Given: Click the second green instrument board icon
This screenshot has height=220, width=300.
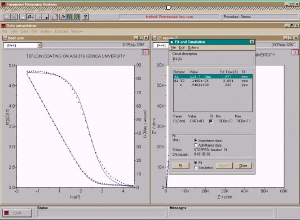Looking at the screenshot, I should pos(77,17).
